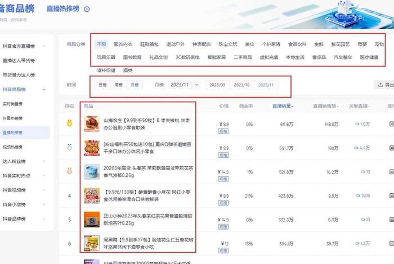Select the 月榜 time tab

[135, 85]
